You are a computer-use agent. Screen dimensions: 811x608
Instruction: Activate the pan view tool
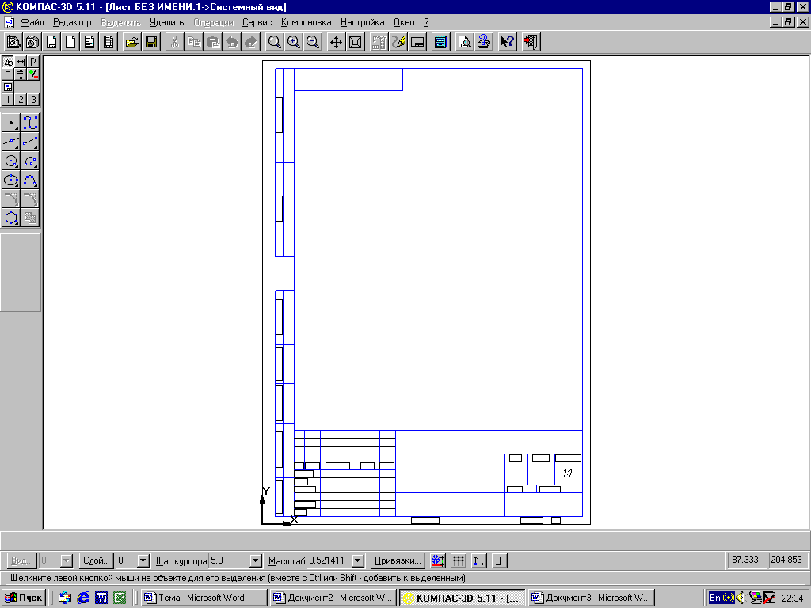pos(336,42)
